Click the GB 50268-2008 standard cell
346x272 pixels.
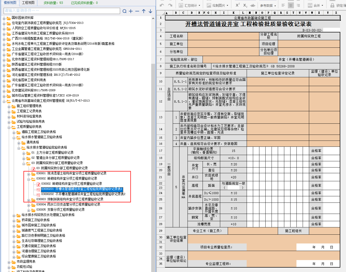[x=275, y=66]
